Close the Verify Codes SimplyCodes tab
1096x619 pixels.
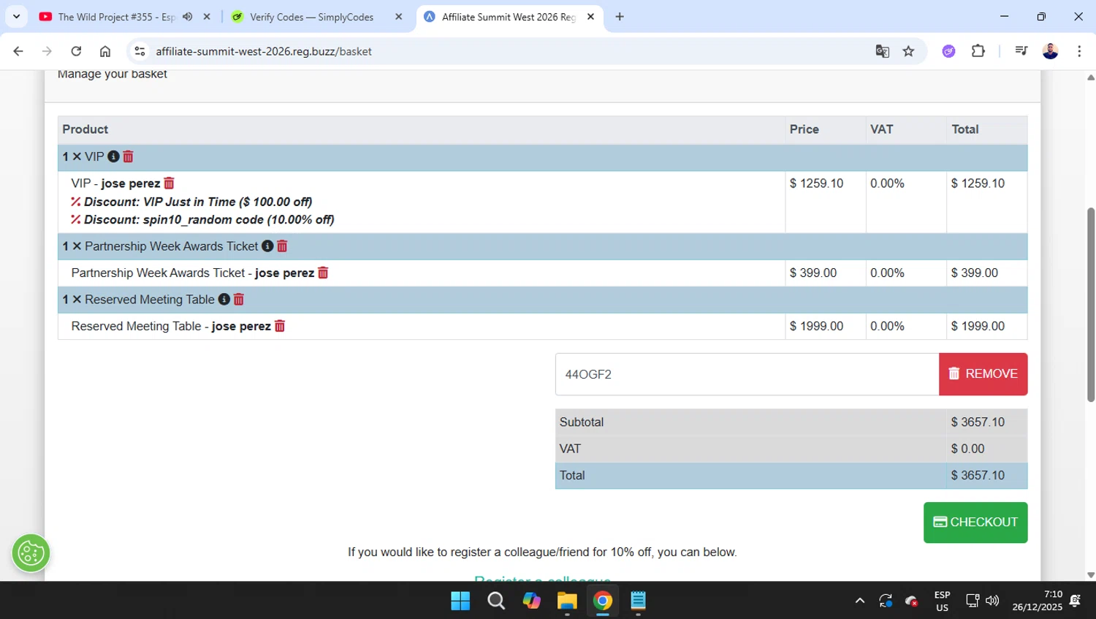(x=398, y=17)
